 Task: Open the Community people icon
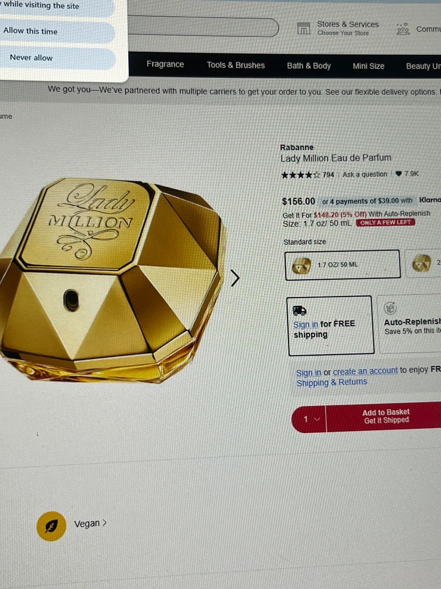pos(403,29)
